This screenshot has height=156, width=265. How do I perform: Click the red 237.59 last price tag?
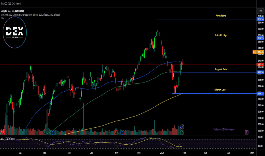click(261, 65)
